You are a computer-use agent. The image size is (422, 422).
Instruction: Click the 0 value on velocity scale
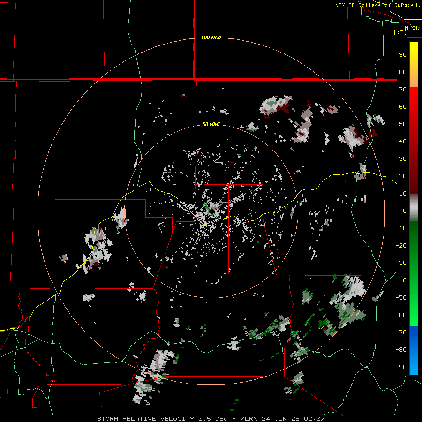coord(405,211)
